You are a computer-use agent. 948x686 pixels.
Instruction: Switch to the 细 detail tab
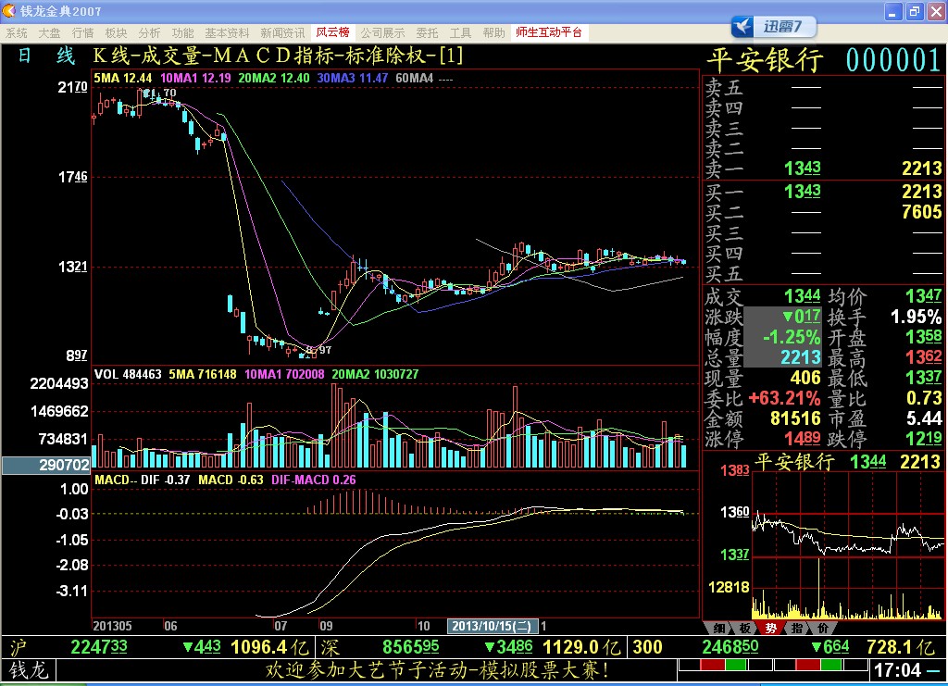tap(719, 628)
